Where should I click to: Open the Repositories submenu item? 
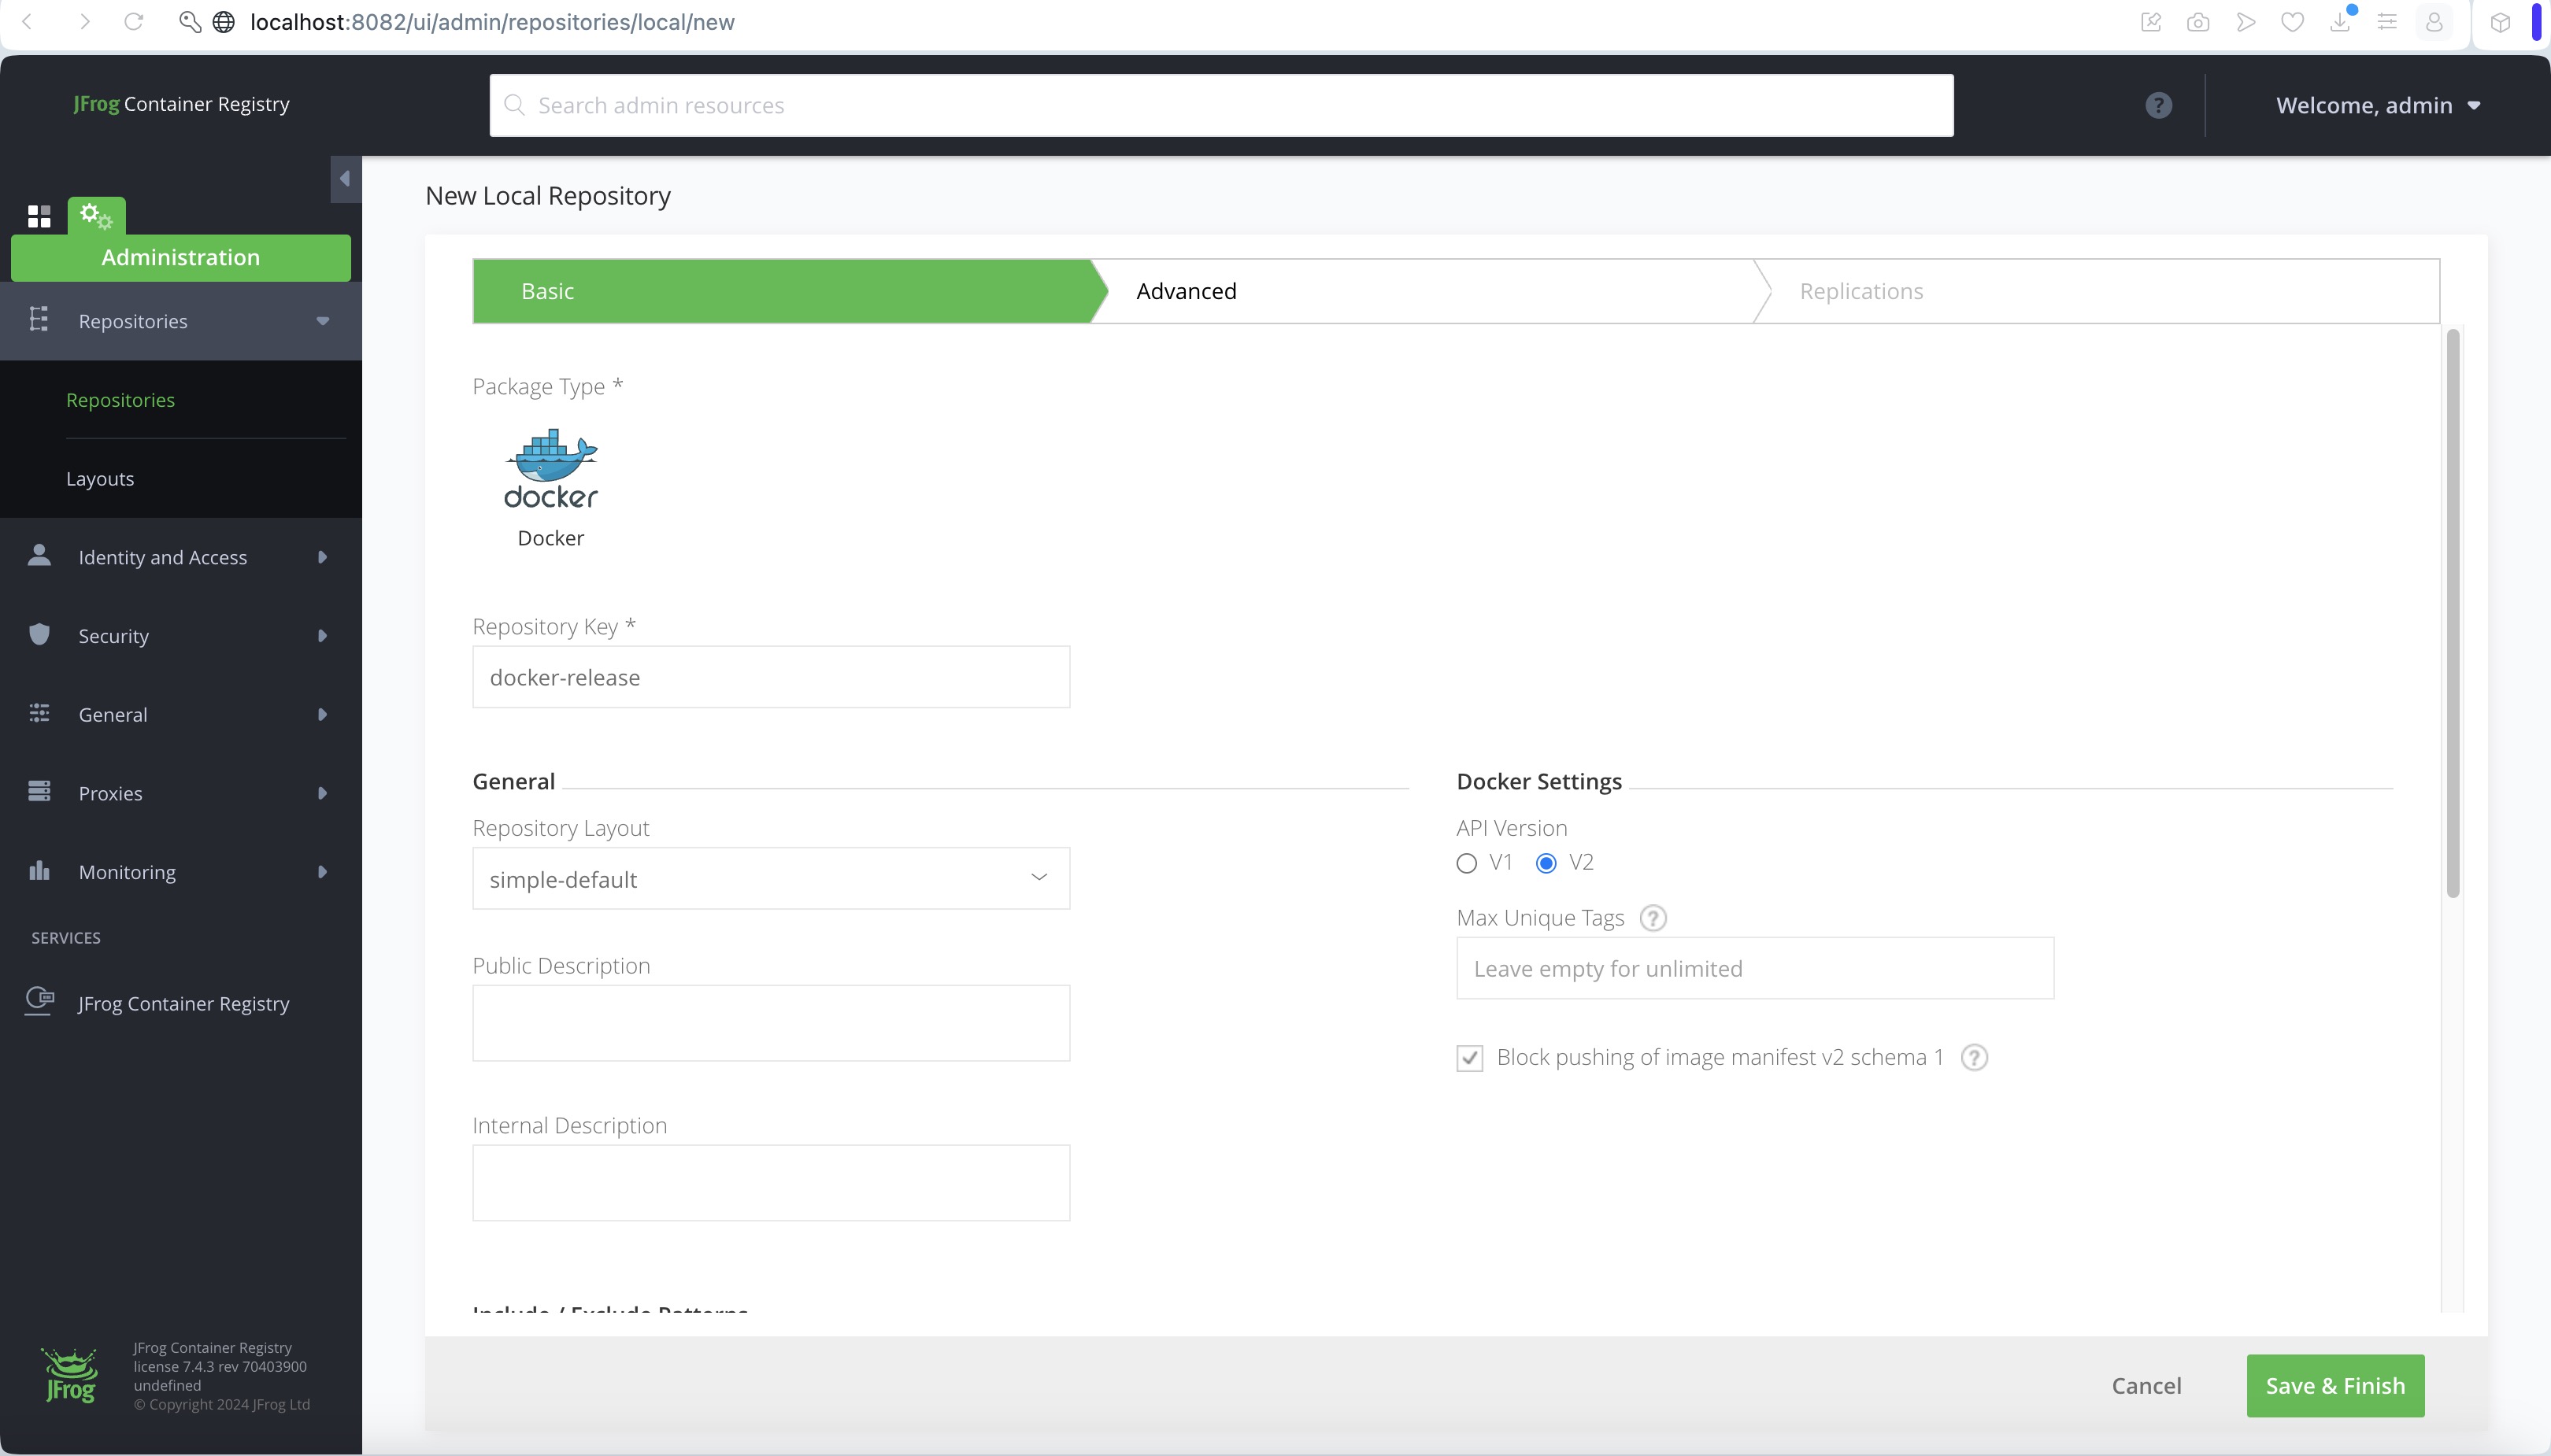(120, 400)
